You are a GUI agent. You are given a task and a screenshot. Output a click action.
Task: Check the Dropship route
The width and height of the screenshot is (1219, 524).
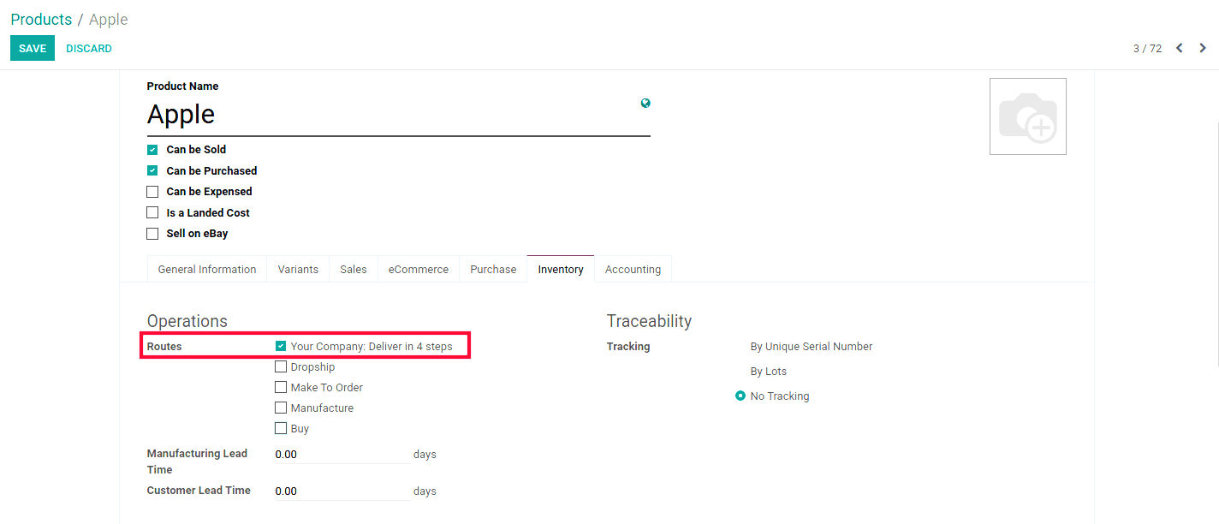tap(281, 366)
